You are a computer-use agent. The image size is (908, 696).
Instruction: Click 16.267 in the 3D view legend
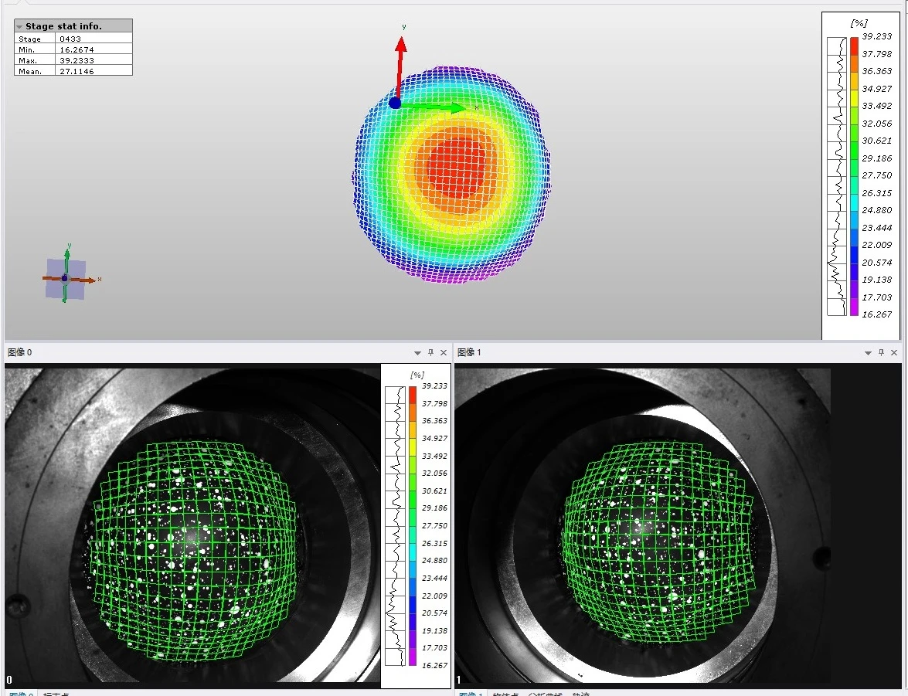click(877, 314)
